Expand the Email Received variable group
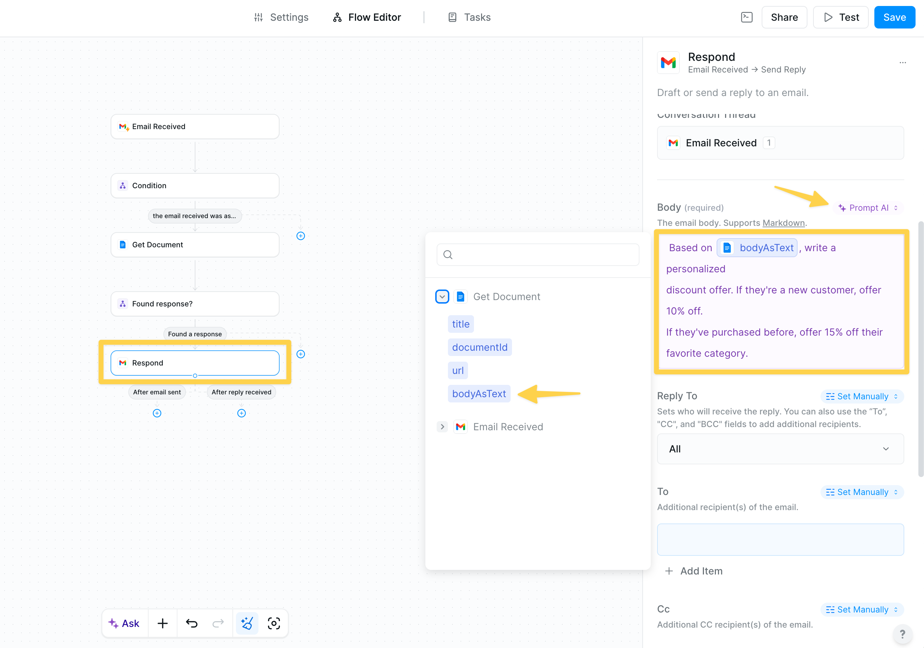Viewport: 924px width, 648px height. click(442, 426)
